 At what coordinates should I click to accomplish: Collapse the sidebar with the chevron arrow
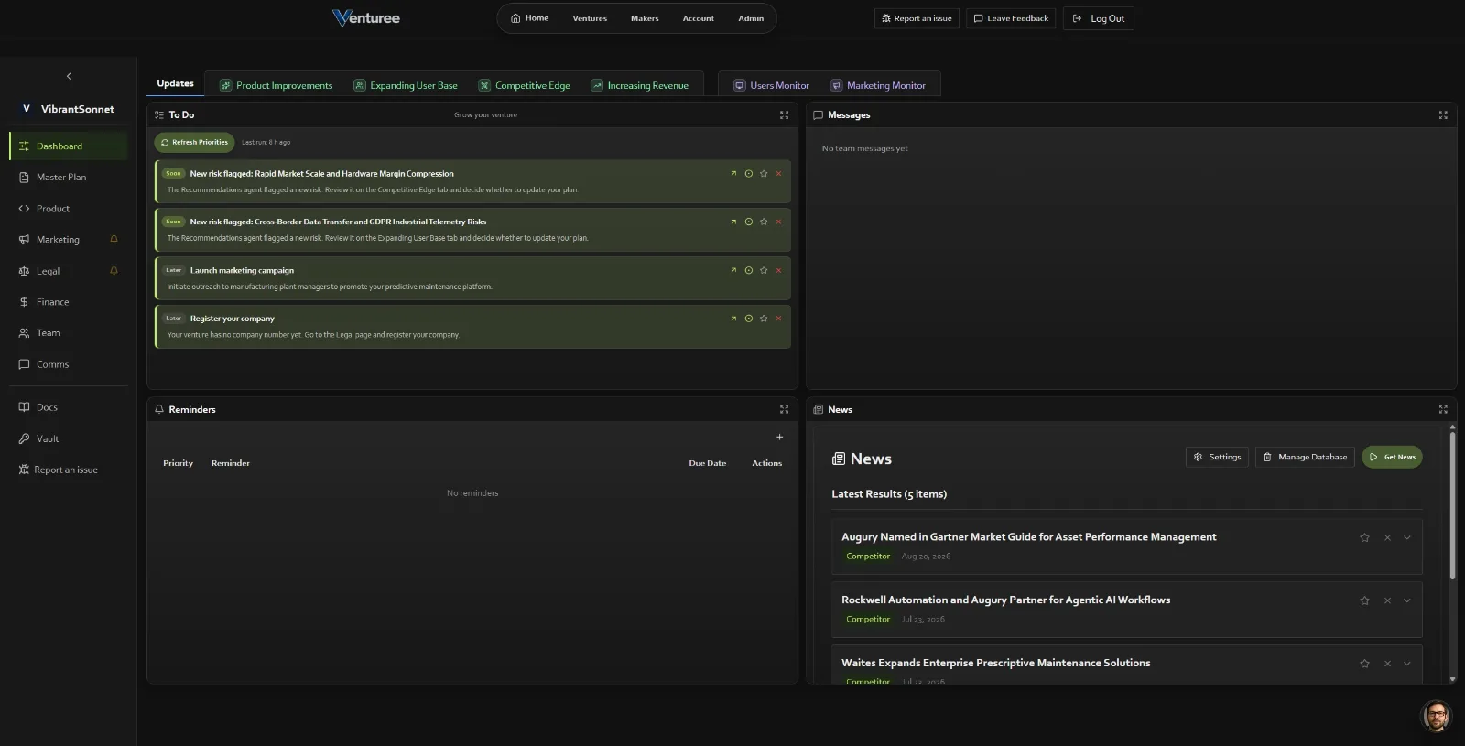tap(69, 77)
